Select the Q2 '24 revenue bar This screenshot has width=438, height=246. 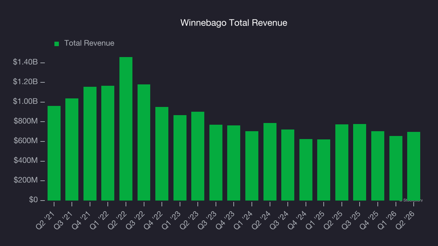click(270, 162)
